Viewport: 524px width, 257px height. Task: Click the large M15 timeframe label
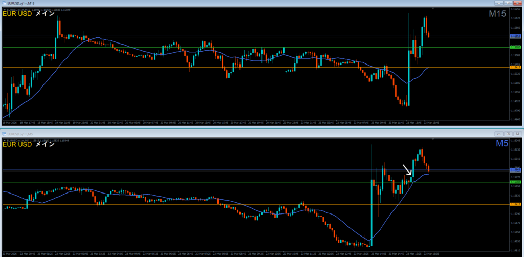[497, 14]
